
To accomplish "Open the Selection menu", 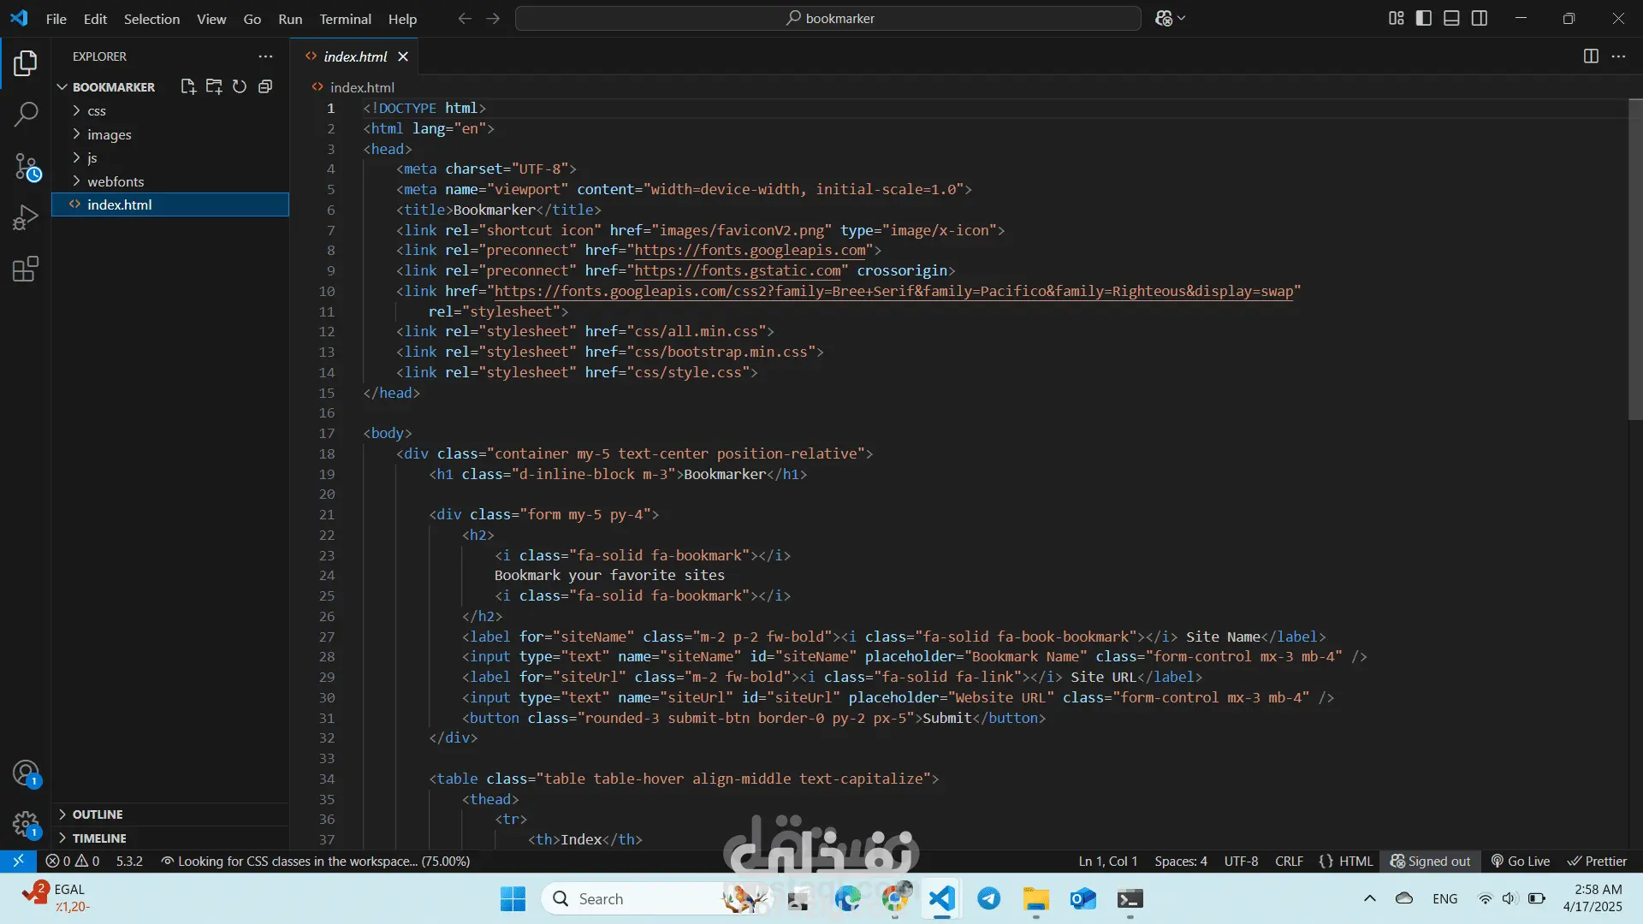I will coord(151,19).
